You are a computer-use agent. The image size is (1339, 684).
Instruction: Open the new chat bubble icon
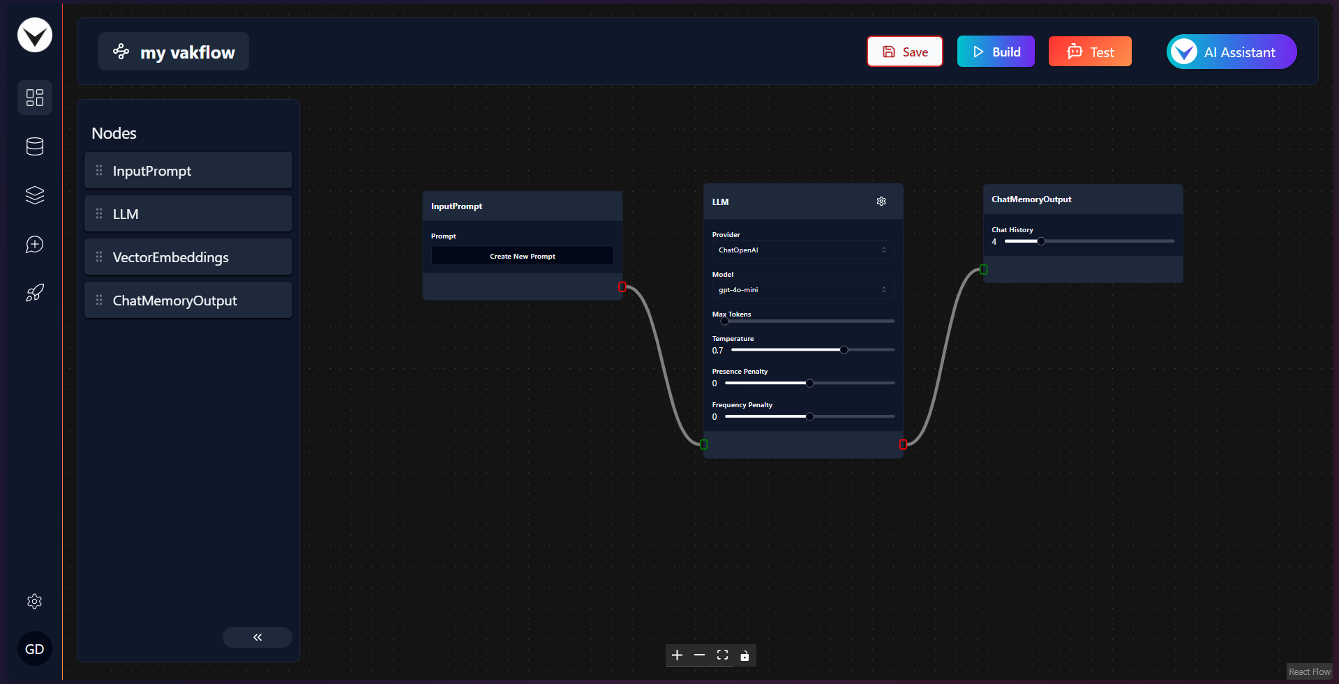(35, 244)
